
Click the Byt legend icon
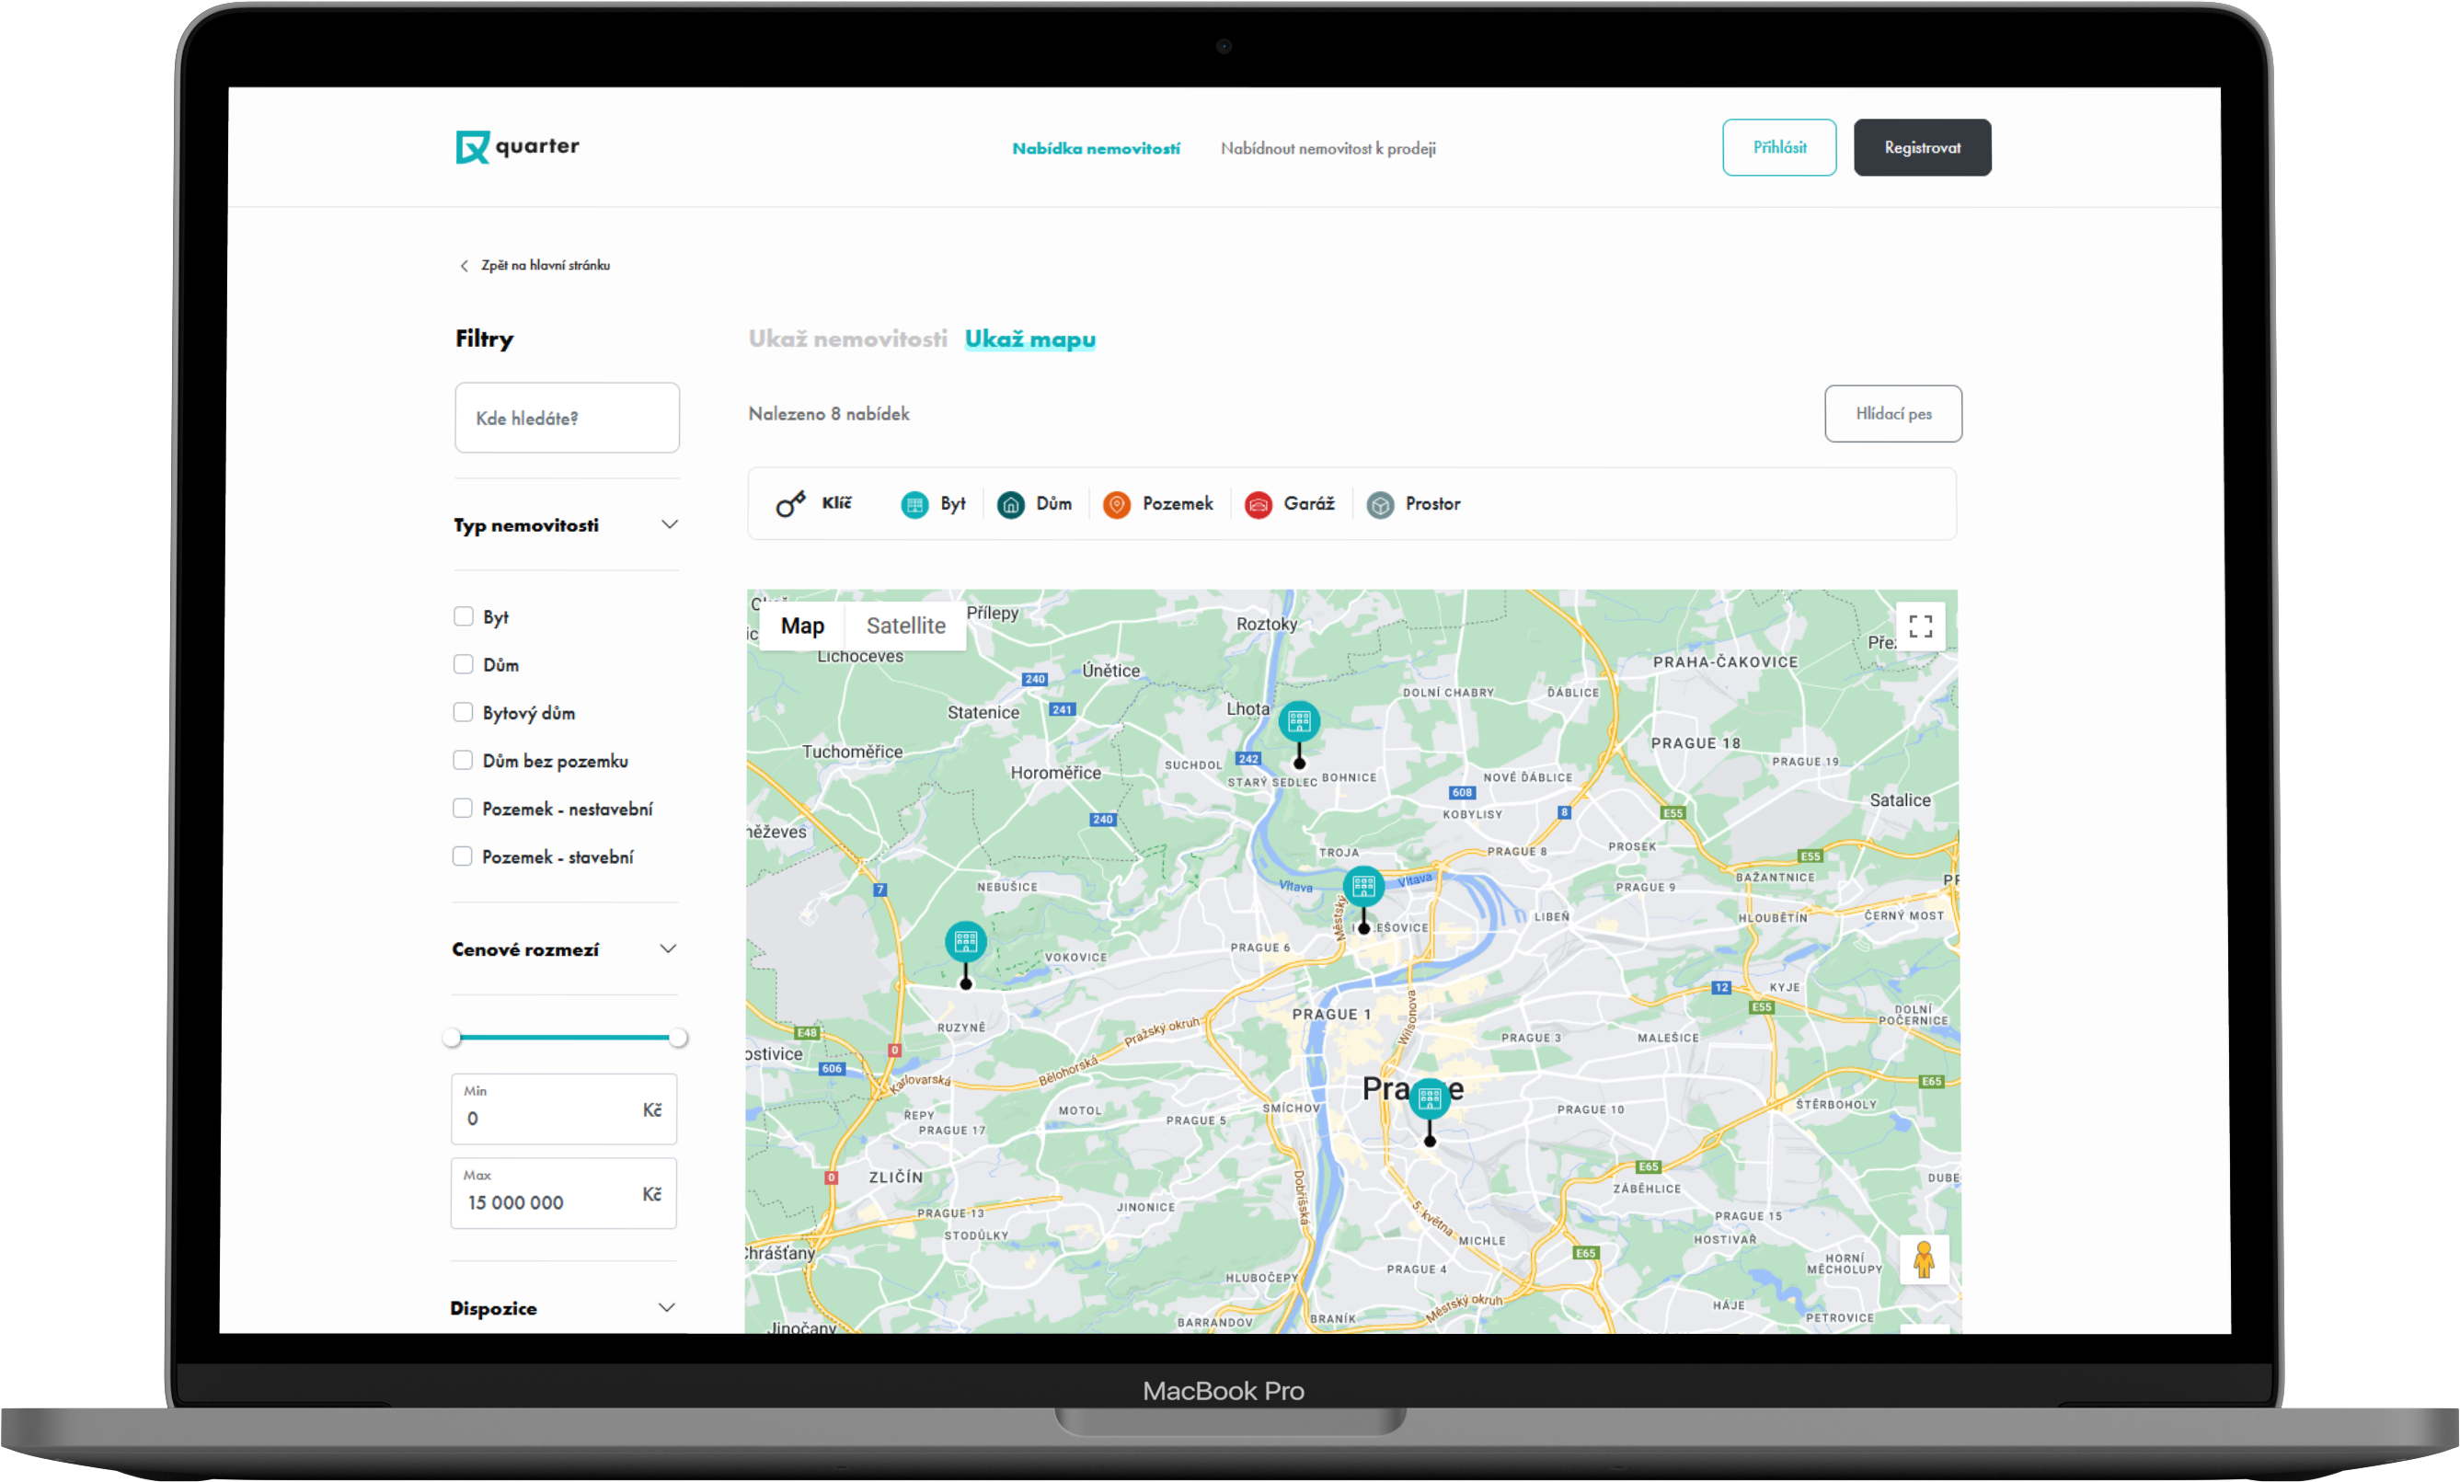click(x=914, y=504)
